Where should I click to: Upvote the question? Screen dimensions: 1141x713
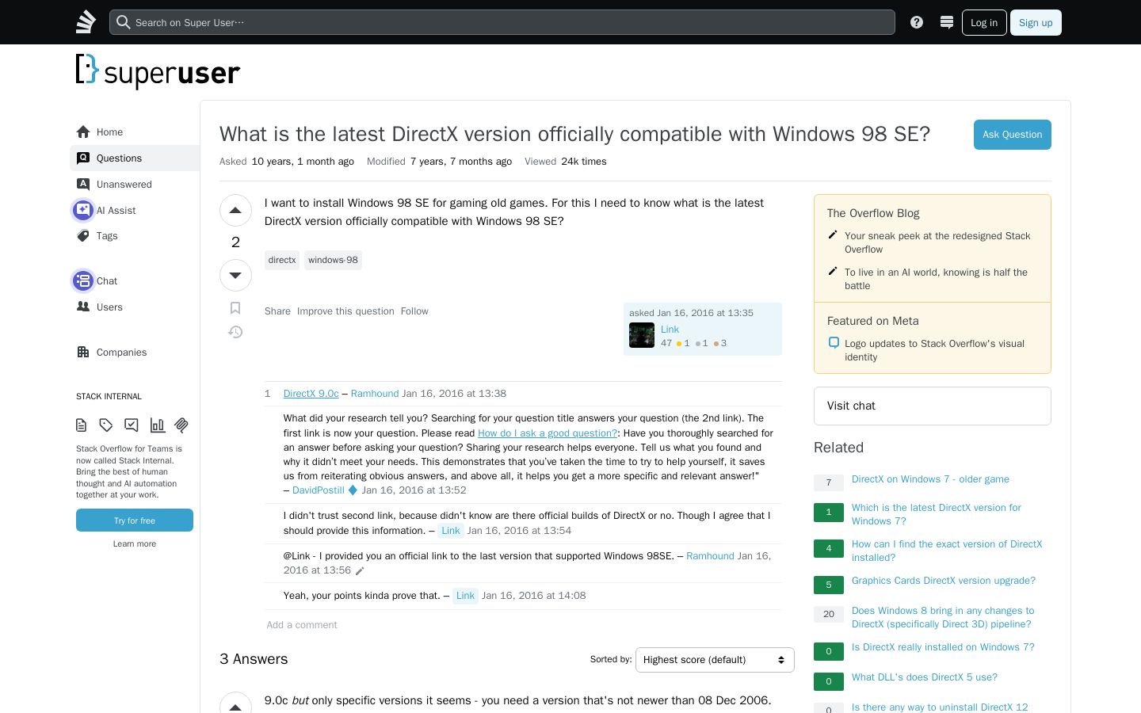click(235, 211)
